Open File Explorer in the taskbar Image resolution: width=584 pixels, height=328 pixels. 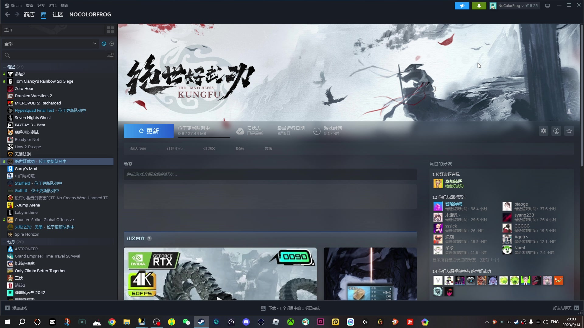(x=127, y=322)
